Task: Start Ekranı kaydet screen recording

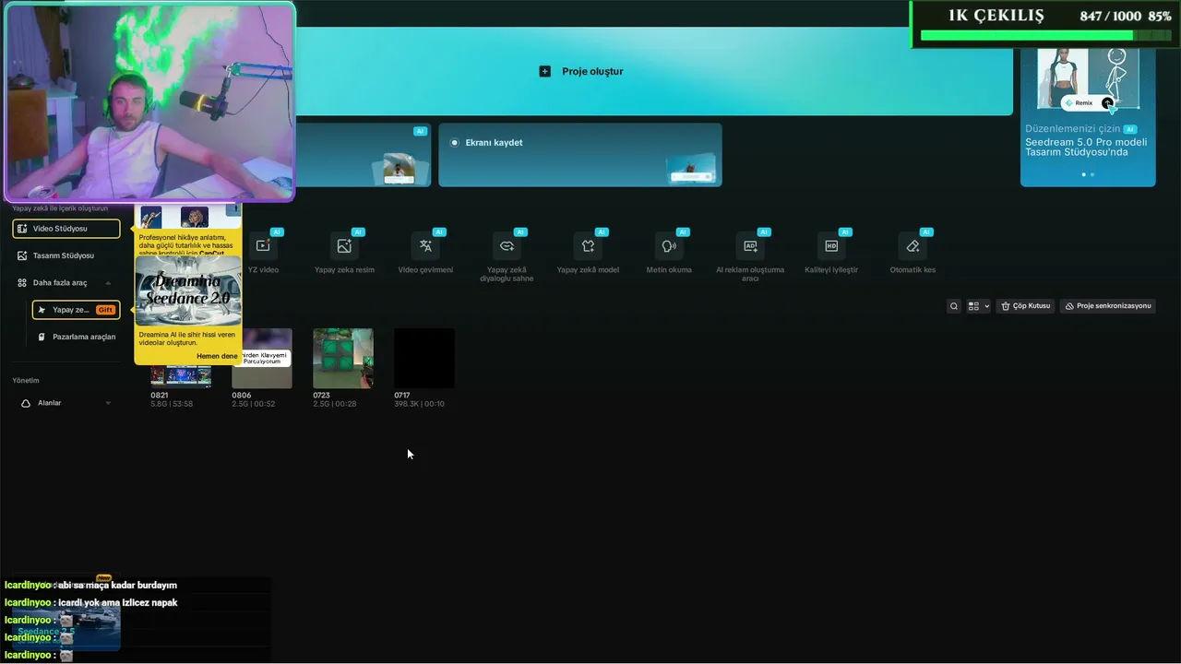Action: pyautogui.click(x=580, y=155)
